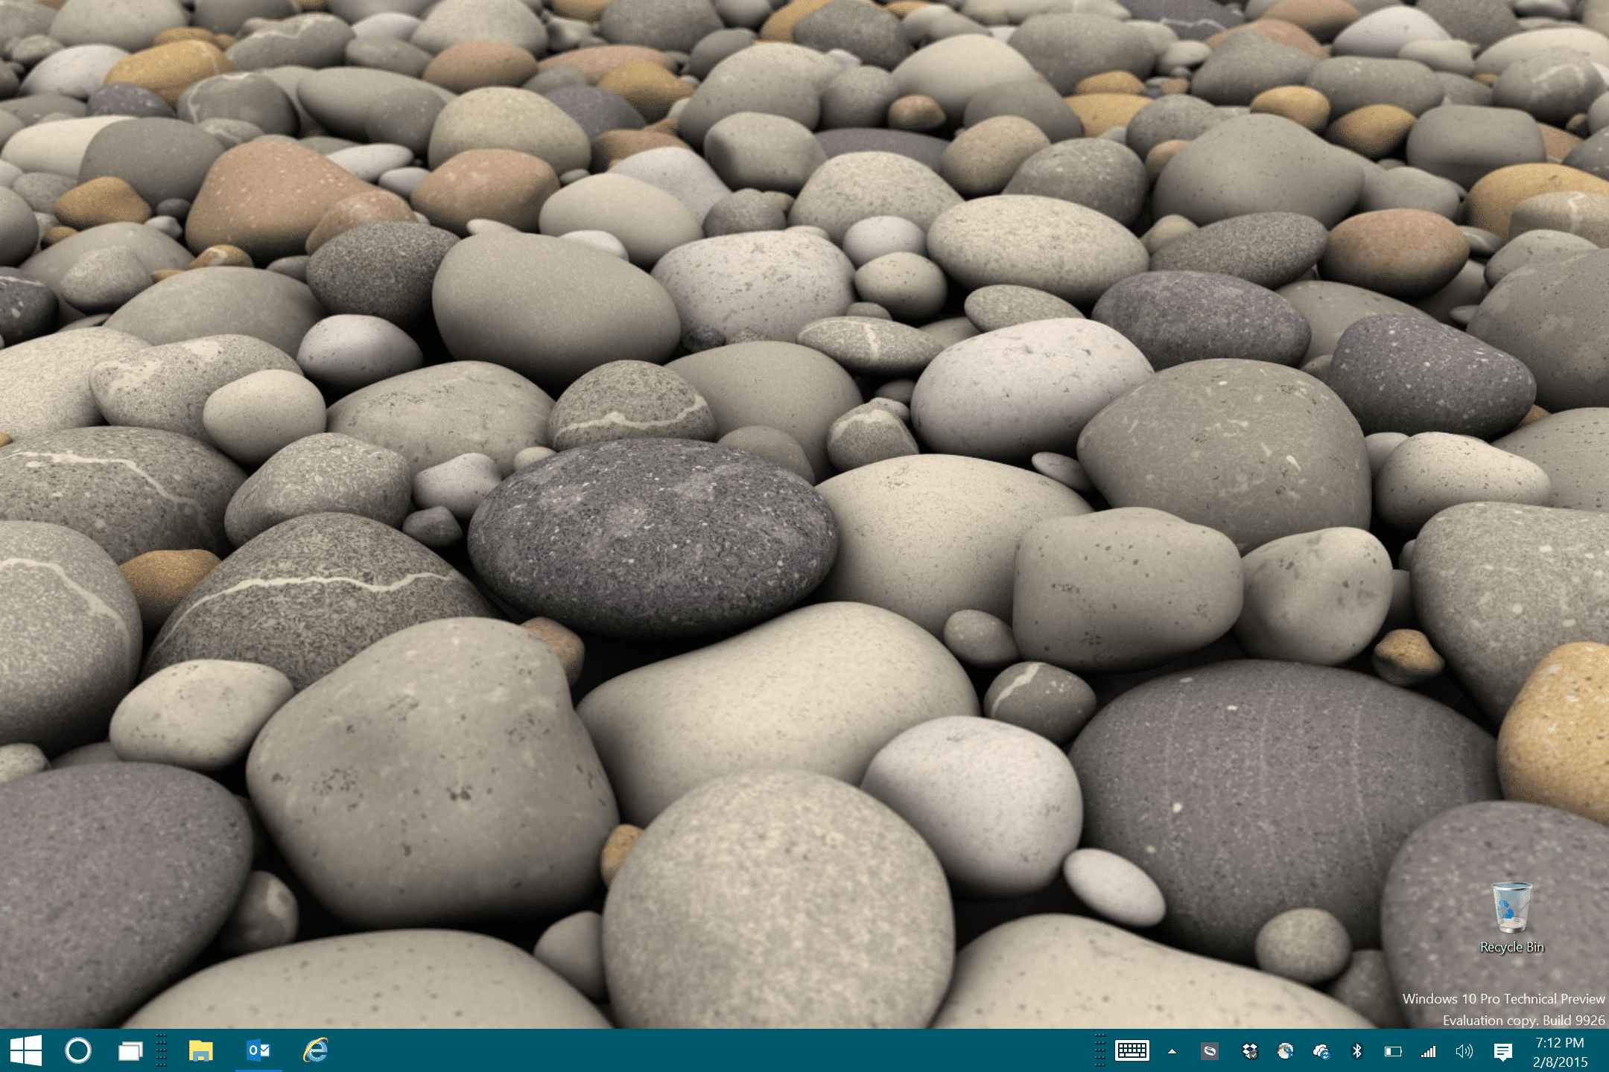Screen dimensions: 1609x1072
Task: Click the globe tray icon
Action: coord(1285,1051)
